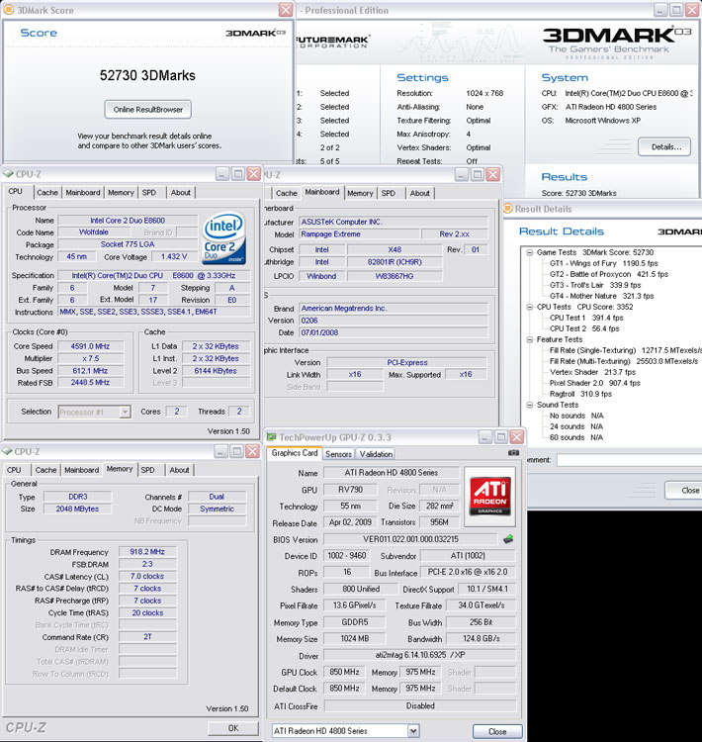Viewport: 702px width, 742px height.
Task: Click the GT1 - Wings of Fury result row
Action: point(603,263)
